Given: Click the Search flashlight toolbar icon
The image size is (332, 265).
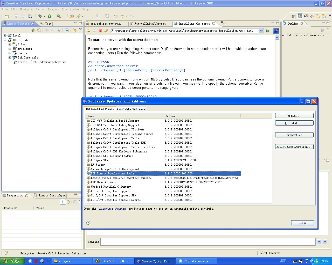Looking at the screenshot, I should coord(78,16).
